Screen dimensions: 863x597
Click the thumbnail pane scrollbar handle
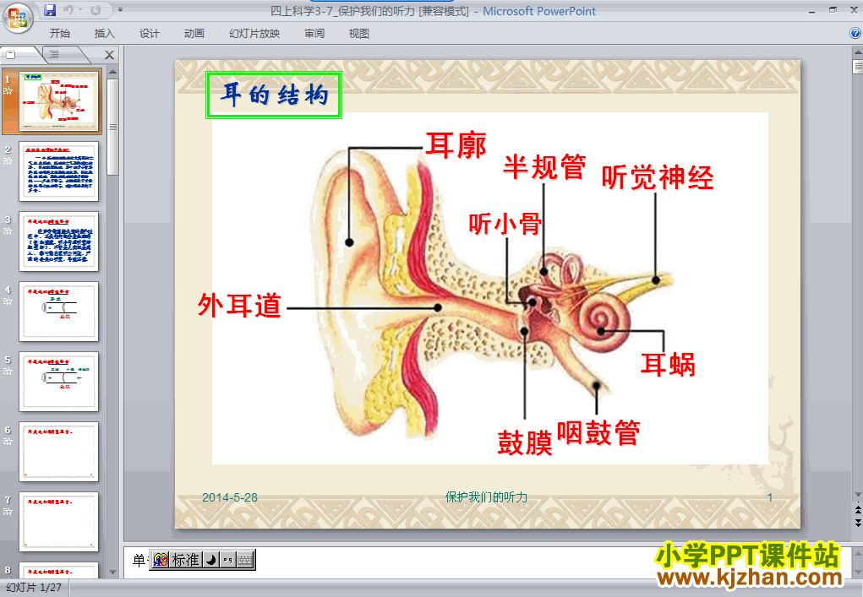tap(112, 127)
